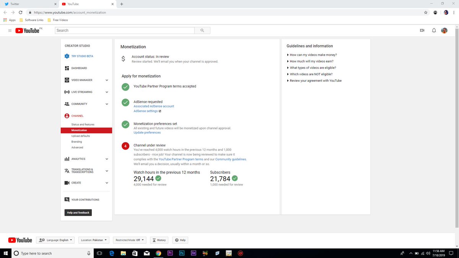Click the search magnifier button
459x258 pixels.
coord(202,31)
